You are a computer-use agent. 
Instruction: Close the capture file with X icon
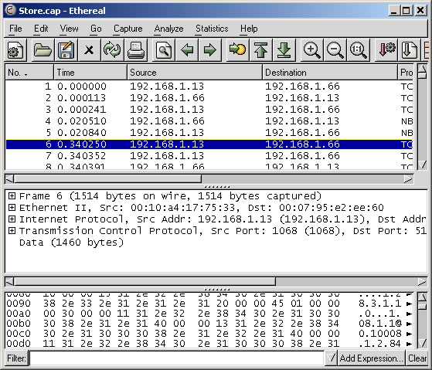(89, 50)
